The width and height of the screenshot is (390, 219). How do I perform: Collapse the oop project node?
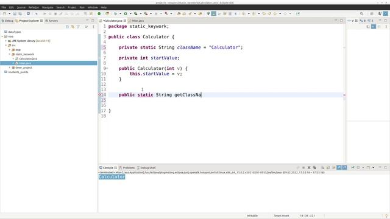[x=2, y=36]
